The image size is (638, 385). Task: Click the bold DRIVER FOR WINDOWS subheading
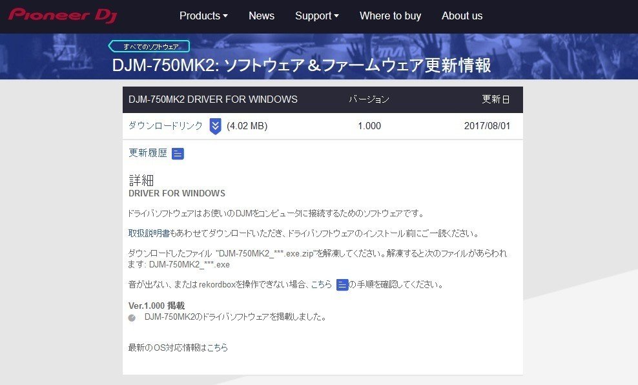pos(177,193)
